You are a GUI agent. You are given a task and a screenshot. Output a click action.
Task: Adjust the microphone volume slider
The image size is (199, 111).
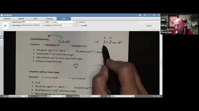click(83, 26)
